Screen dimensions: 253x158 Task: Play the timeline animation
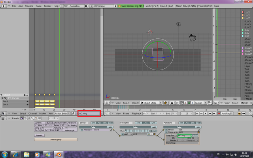click(206, 113)
